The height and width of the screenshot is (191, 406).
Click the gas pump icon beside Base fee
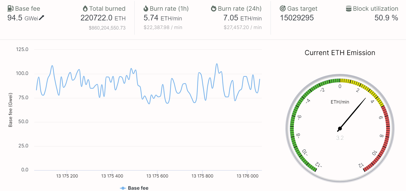pos(10,8)
